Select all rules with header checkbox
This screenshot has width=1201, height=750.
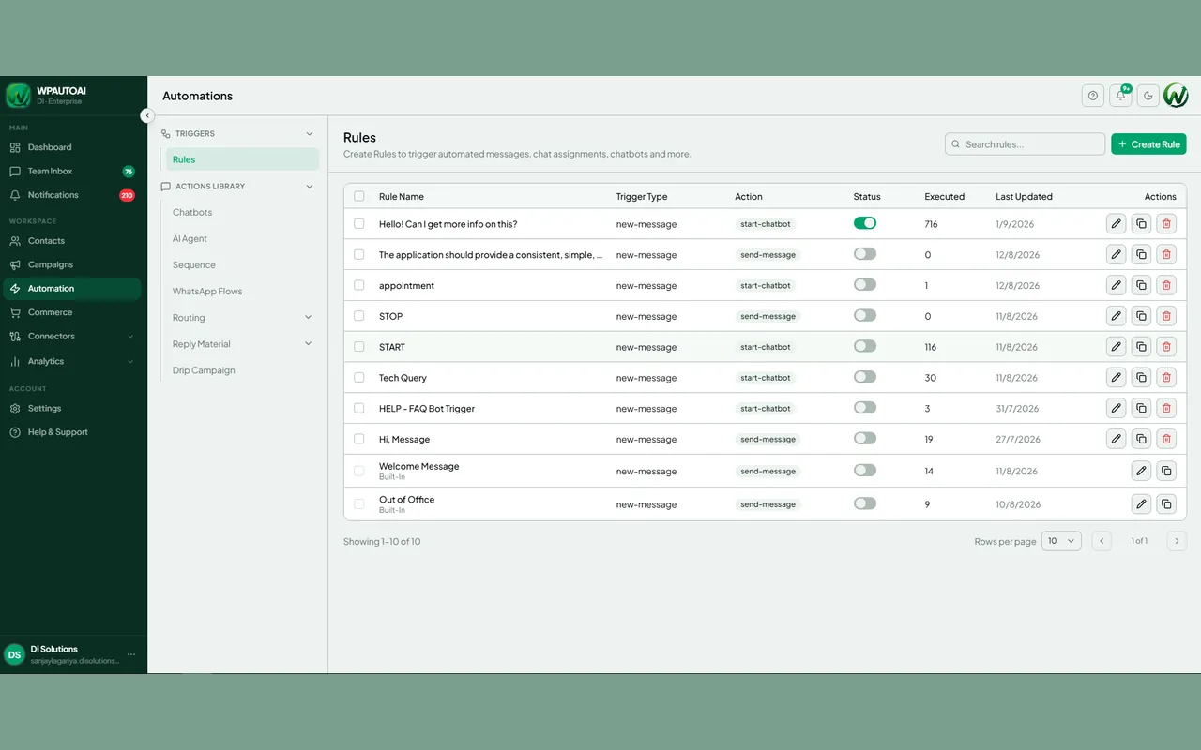359,196
